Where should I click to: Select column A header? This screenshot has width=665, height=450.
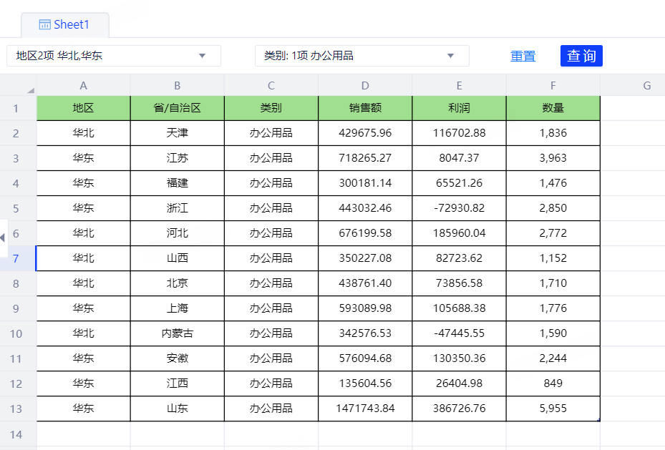point(84,86)
